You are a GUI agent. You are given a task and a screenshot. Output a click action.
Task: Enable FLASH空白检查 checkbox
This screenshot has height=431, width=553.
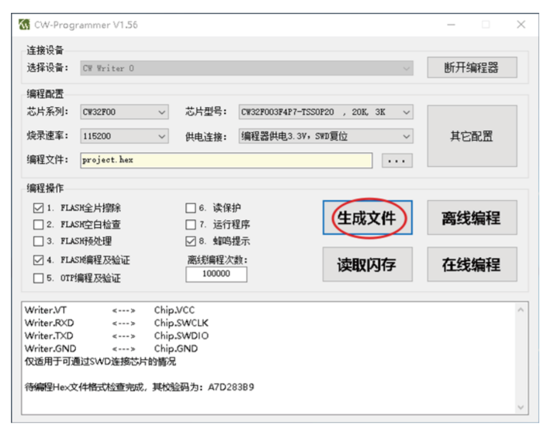pyautogui.click(x=38, y=224)
